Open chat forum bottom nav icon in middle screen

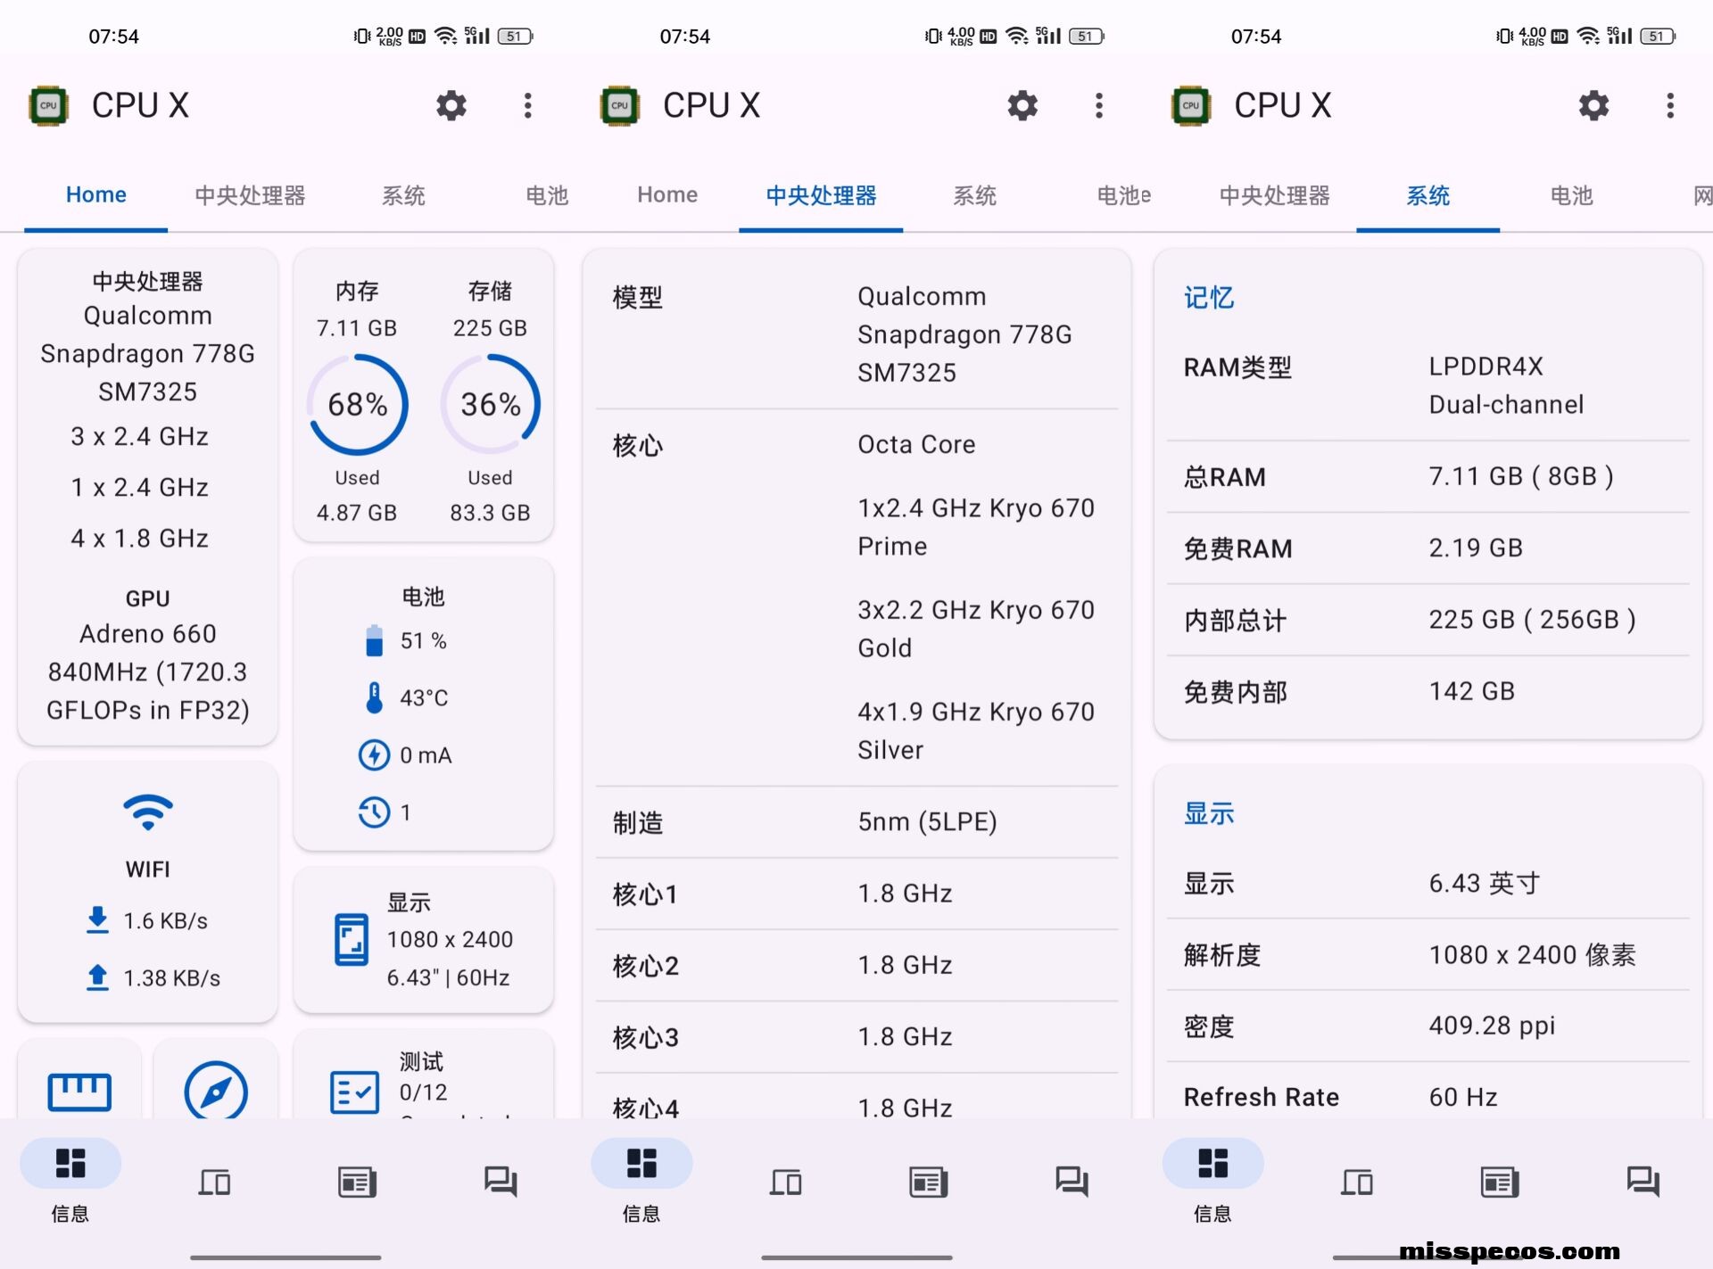pos(1072,1182)
